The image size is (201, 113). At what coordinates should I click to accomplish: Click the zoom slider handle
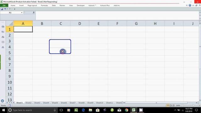tap(193, 105)
